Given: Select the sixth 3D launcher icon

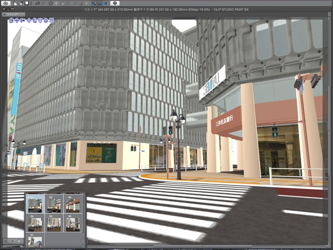Looking at the screenshot, I should 40,20.
